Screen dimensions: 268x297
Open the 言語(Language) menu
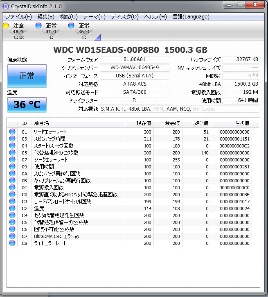pos(191,17)
